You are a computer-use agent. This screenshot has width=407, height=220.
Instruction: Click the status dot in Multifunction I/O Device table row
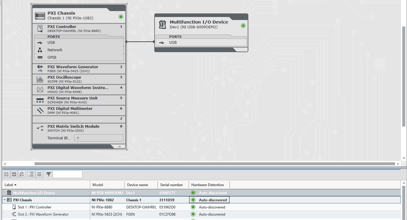pyautogui.click(x=193, y=192)
